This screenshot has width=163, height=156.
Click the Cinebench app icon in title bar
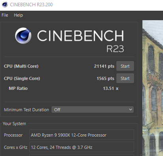(x=5, y=4)
